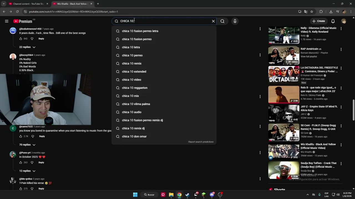355x199 pixels.
Task: Reload the page
Action: pos(17,12)
